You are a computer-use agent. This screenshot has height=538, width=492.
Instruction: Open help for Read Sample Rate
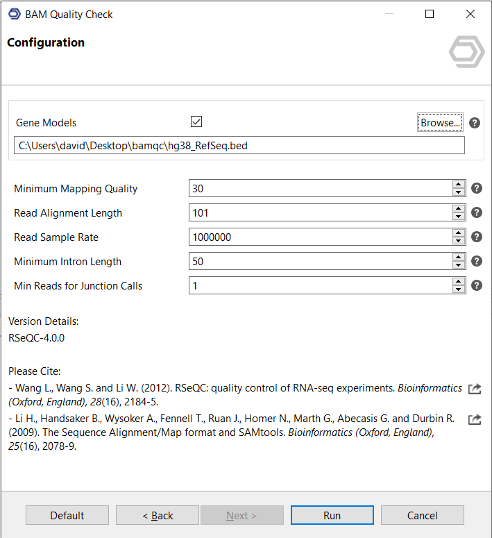(x=477, y=237)
